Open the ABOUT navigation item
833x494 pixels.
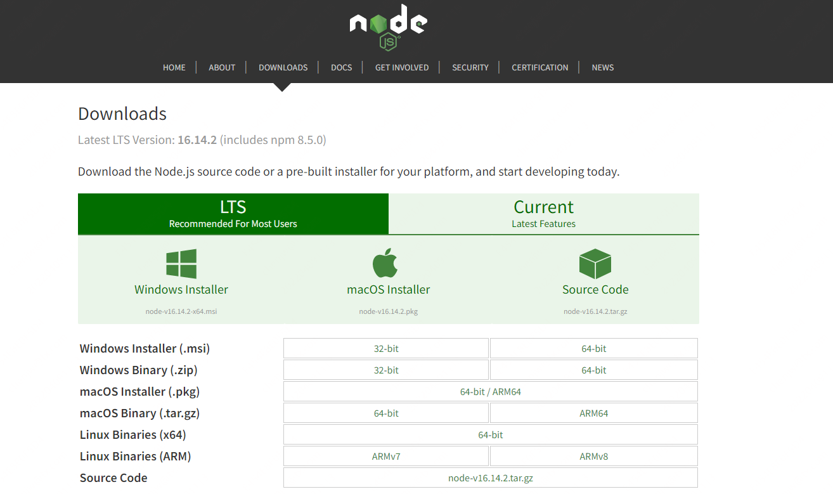coord(222,67)
